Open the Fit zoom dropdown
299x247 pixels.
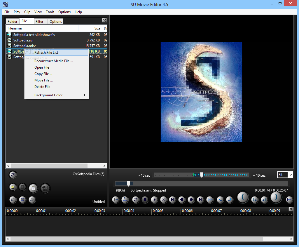291,175
